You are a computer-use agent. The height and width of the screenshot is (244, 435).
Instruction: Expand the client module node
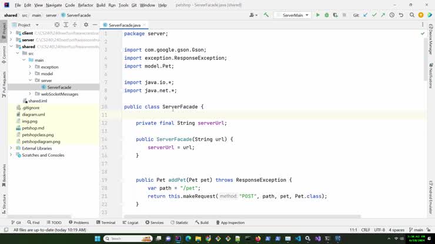(11, 33)
